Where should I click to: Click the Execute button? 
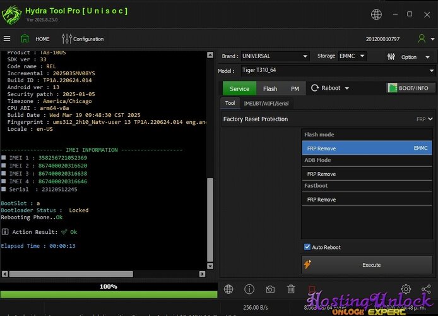pos(367,265)
